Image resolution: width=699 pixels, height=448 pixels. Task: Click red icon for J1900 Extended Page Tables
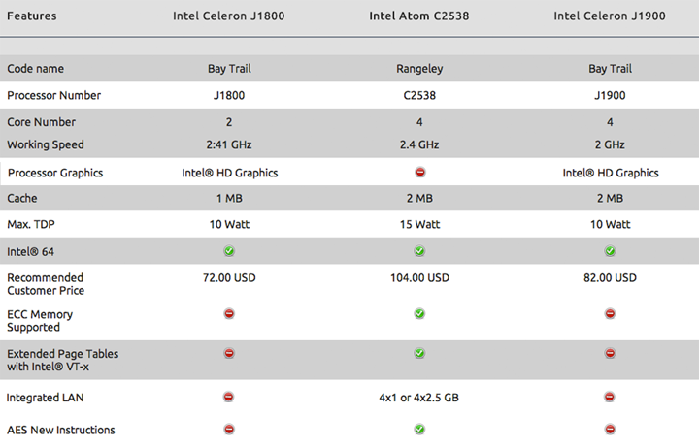tap(610, 353)
